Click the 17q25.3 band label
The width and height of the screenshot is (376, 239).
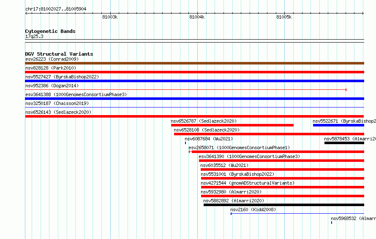(x=34, y=36)
